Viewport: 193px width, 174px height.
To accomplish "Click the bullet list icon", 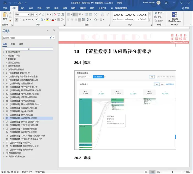I will tap(69, 15).
